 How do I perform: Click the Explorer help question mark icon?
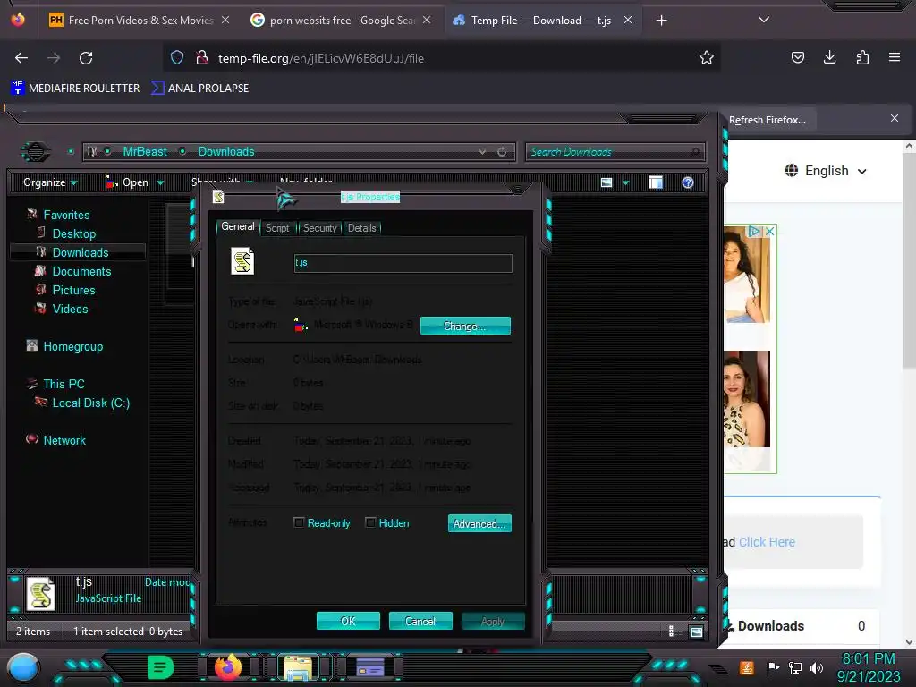(x=688, y=182)
